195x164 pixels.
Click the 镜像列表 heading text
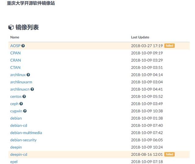click(27, 27)
